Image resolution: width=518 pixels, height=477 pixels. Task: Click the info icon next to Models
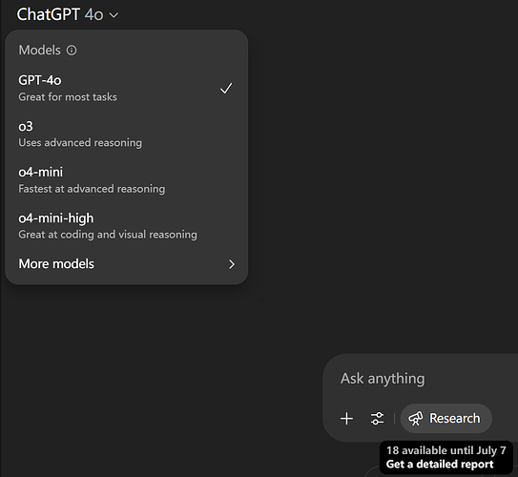72,51
